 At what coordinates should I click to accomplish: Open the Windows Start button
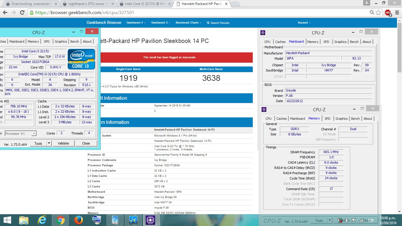coord(7,220)
